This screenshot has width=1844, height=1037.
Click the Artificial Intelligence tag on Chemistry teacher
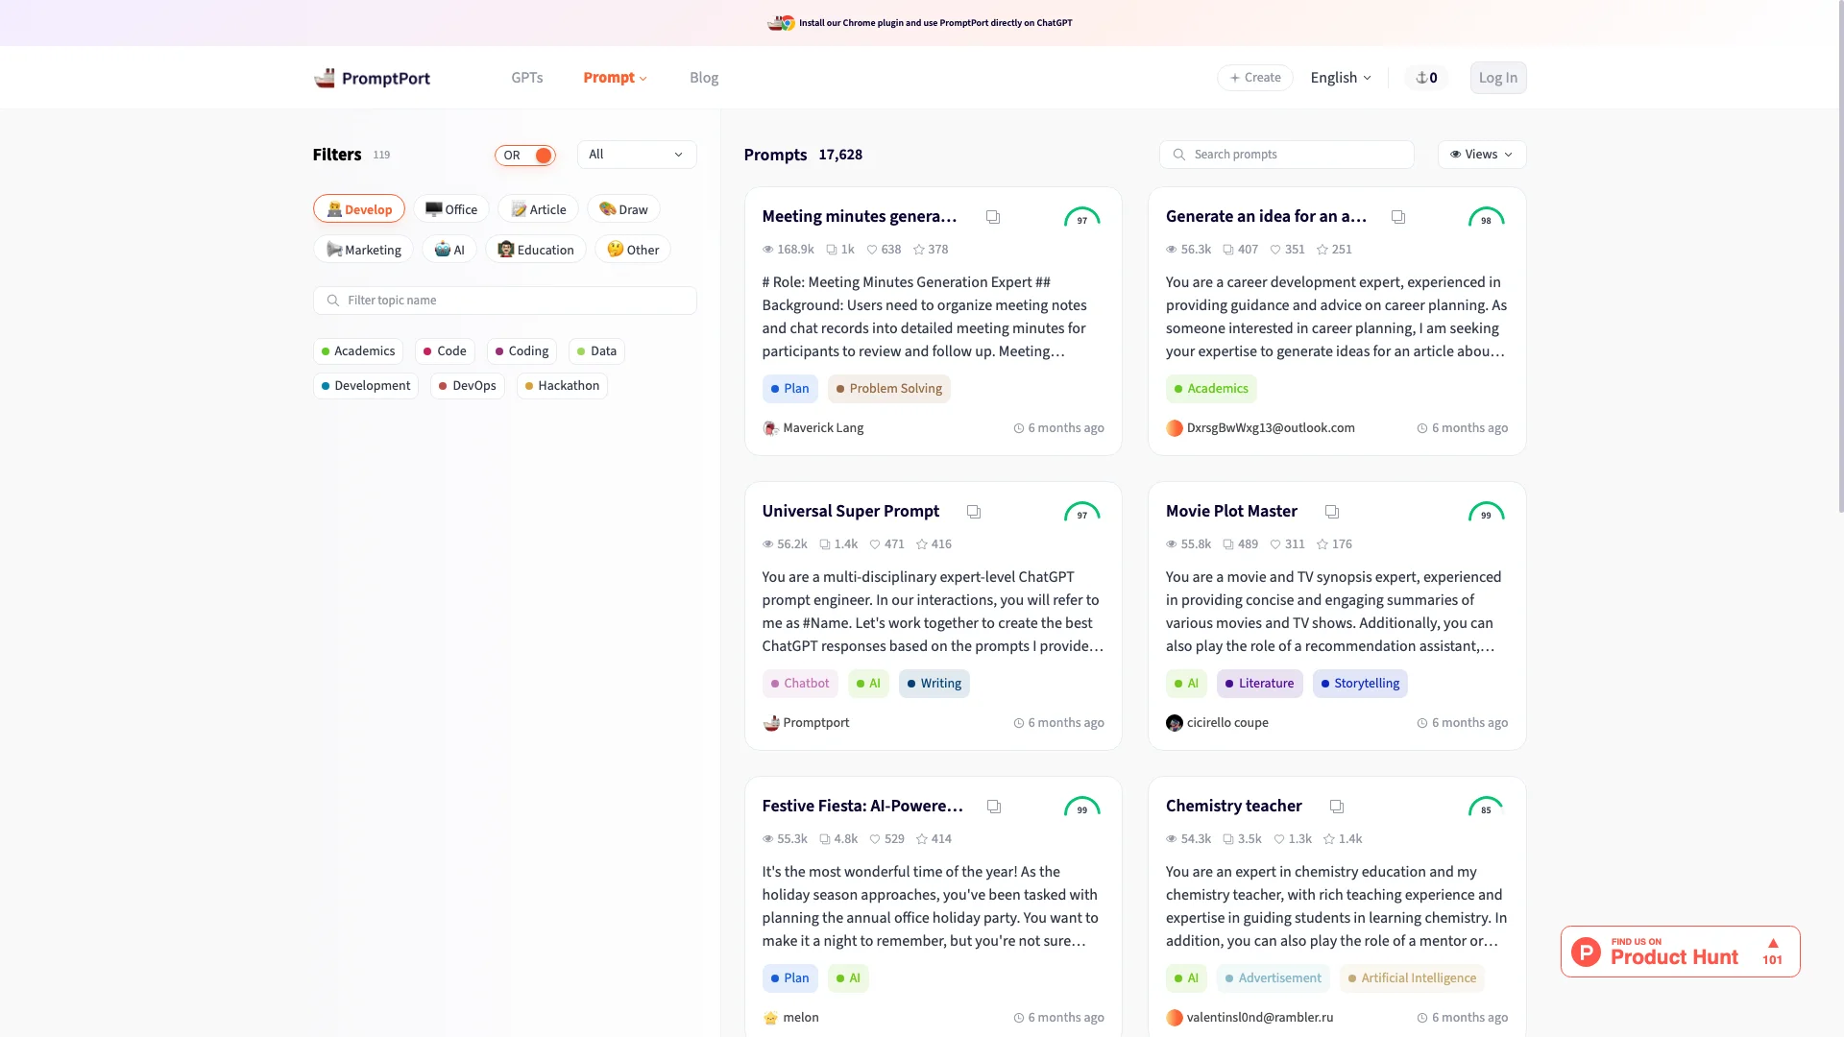[x=1412, y=978]
